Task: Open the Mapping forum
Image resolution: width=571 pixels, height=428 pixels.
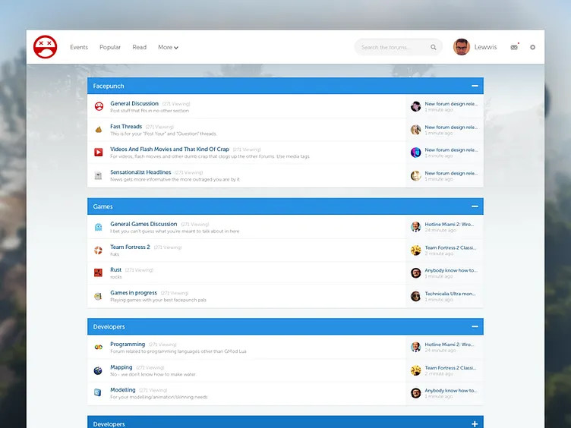Action: pyautogui.click(x=121, y=367)
